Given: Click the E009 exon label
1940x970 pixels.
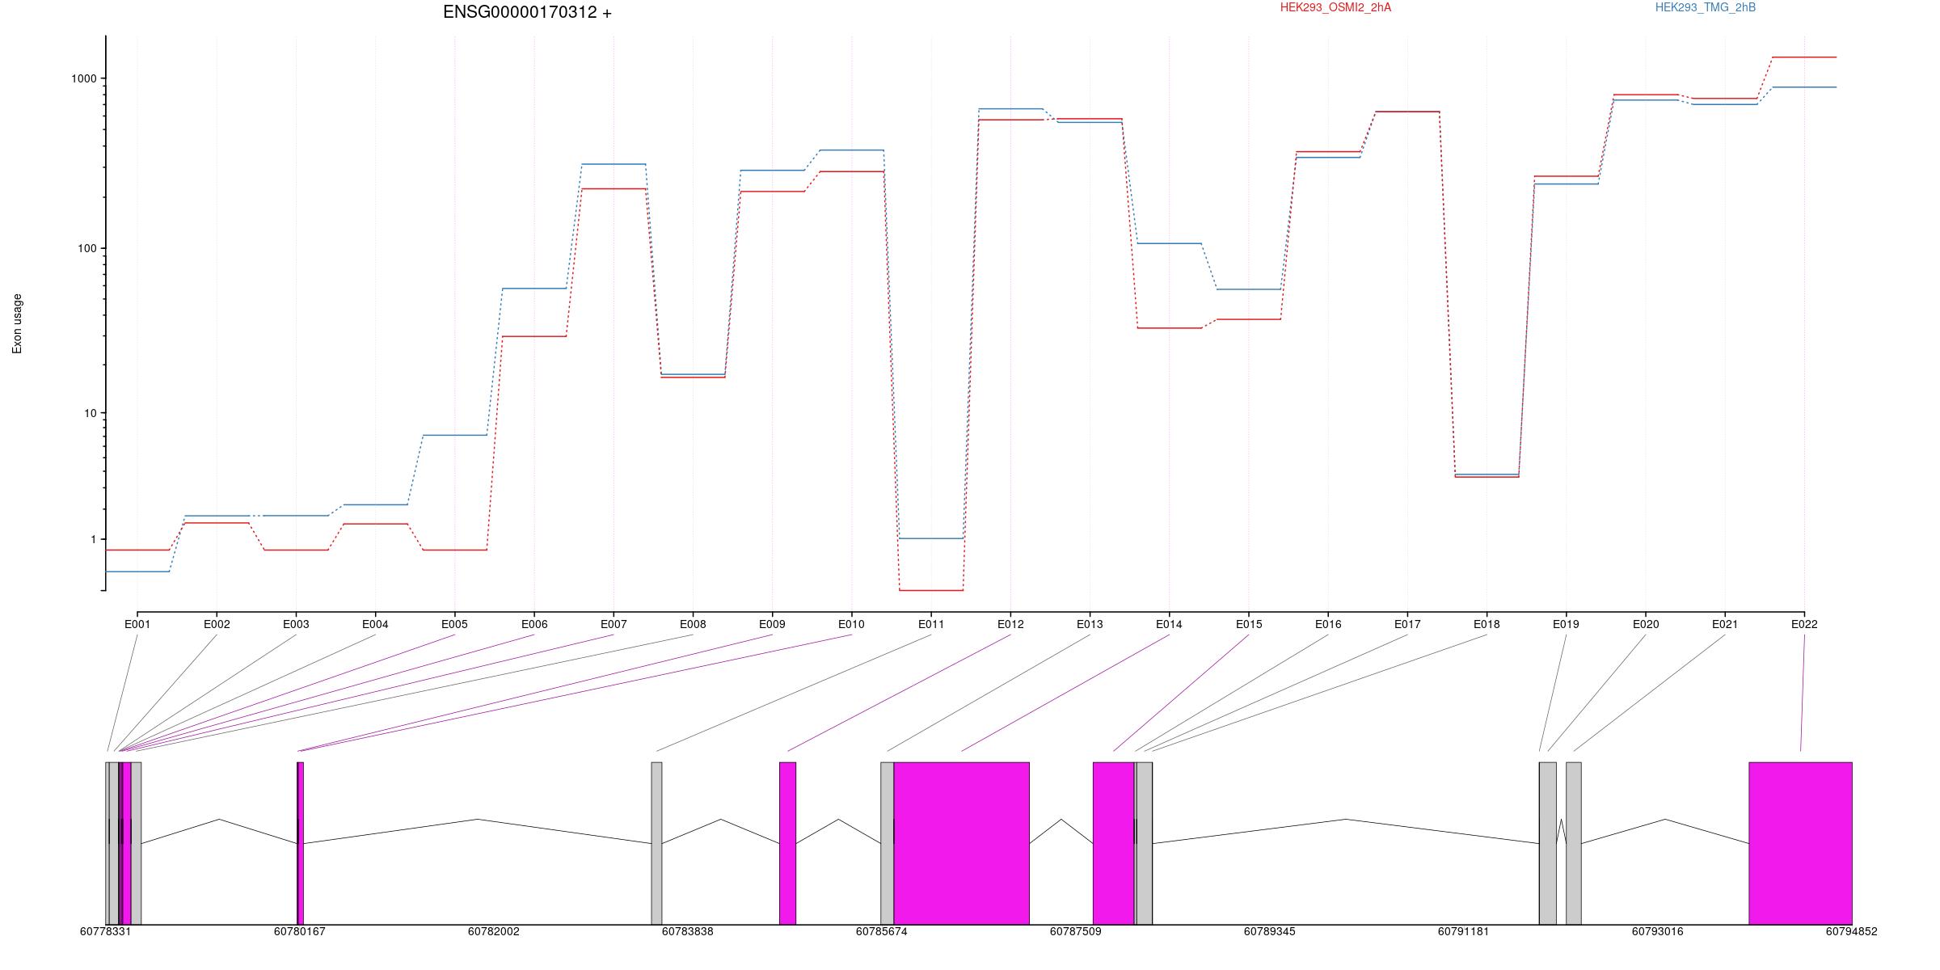Looking at the screenshot, I should point(772,624).
